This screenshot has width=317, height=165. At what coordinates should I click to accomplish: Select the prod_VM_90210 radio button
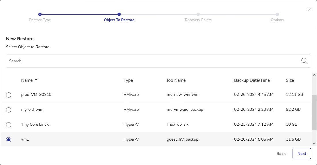coord(9,95)
